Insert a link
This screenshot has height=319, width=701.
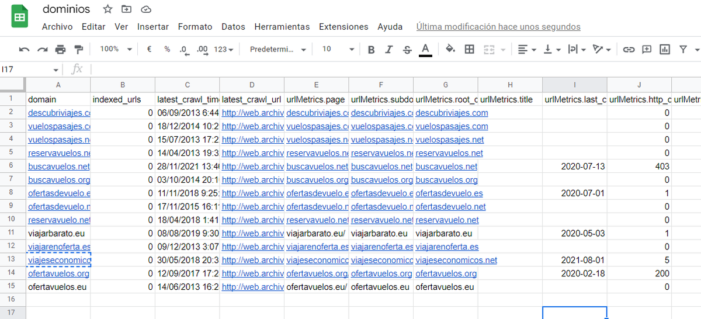pyautogui.click(x=629, y=50)
